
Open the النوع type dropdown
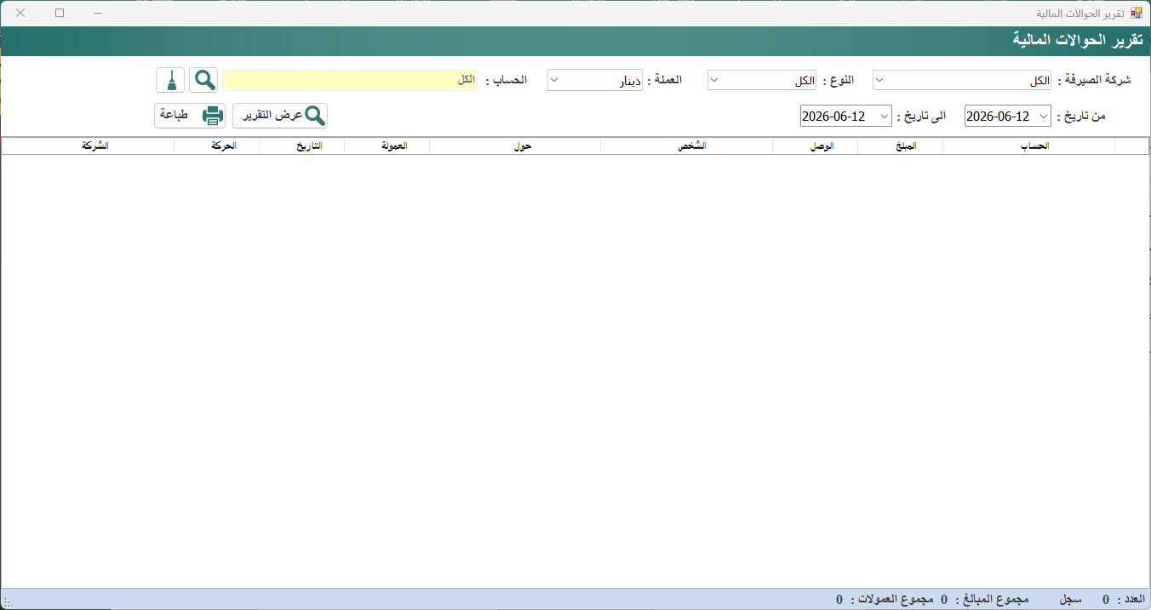tap(763, 81)
